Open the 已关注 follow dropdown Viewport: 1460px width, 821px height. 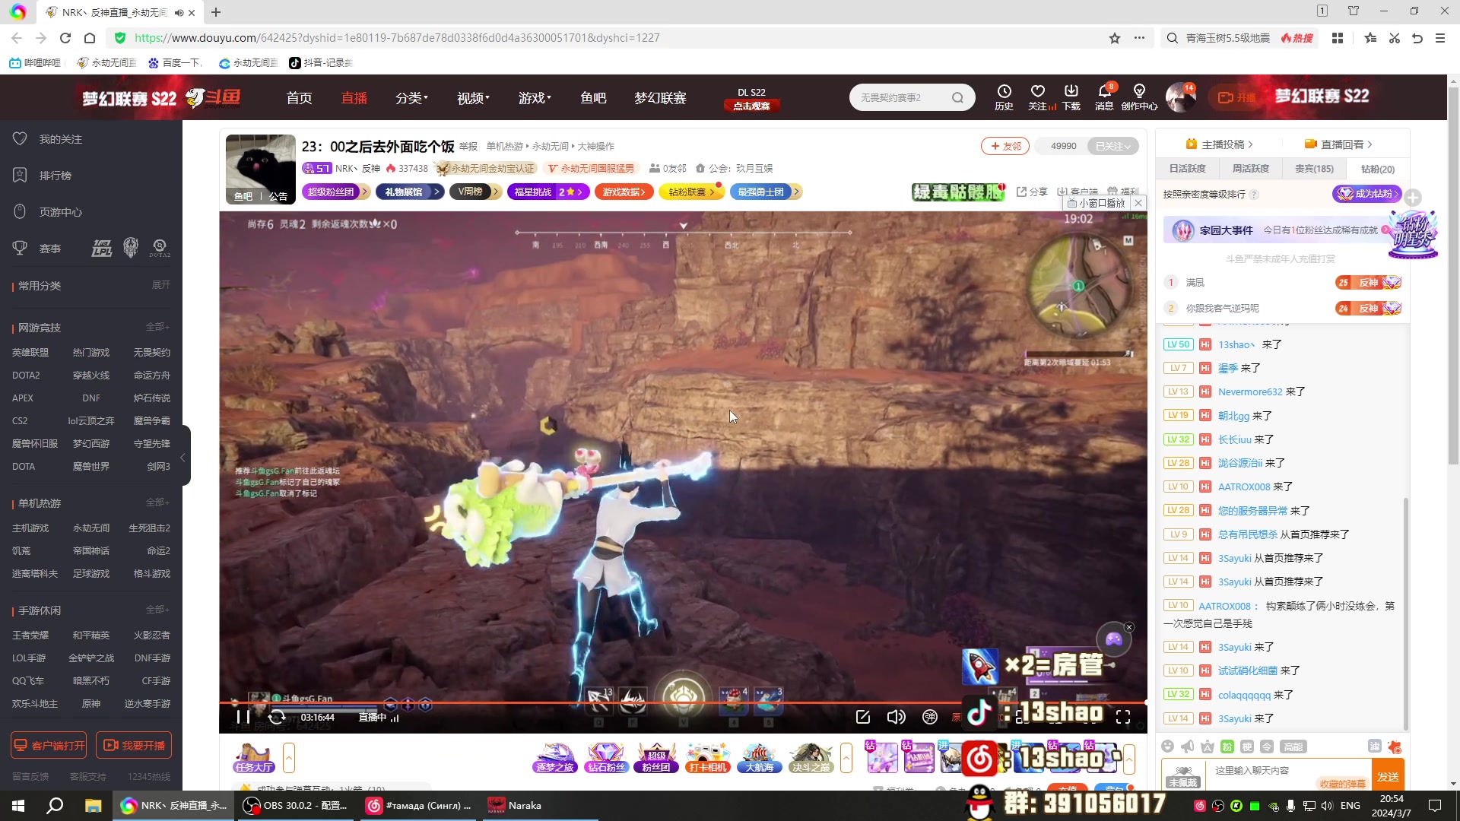click(x=1113, y=146)
